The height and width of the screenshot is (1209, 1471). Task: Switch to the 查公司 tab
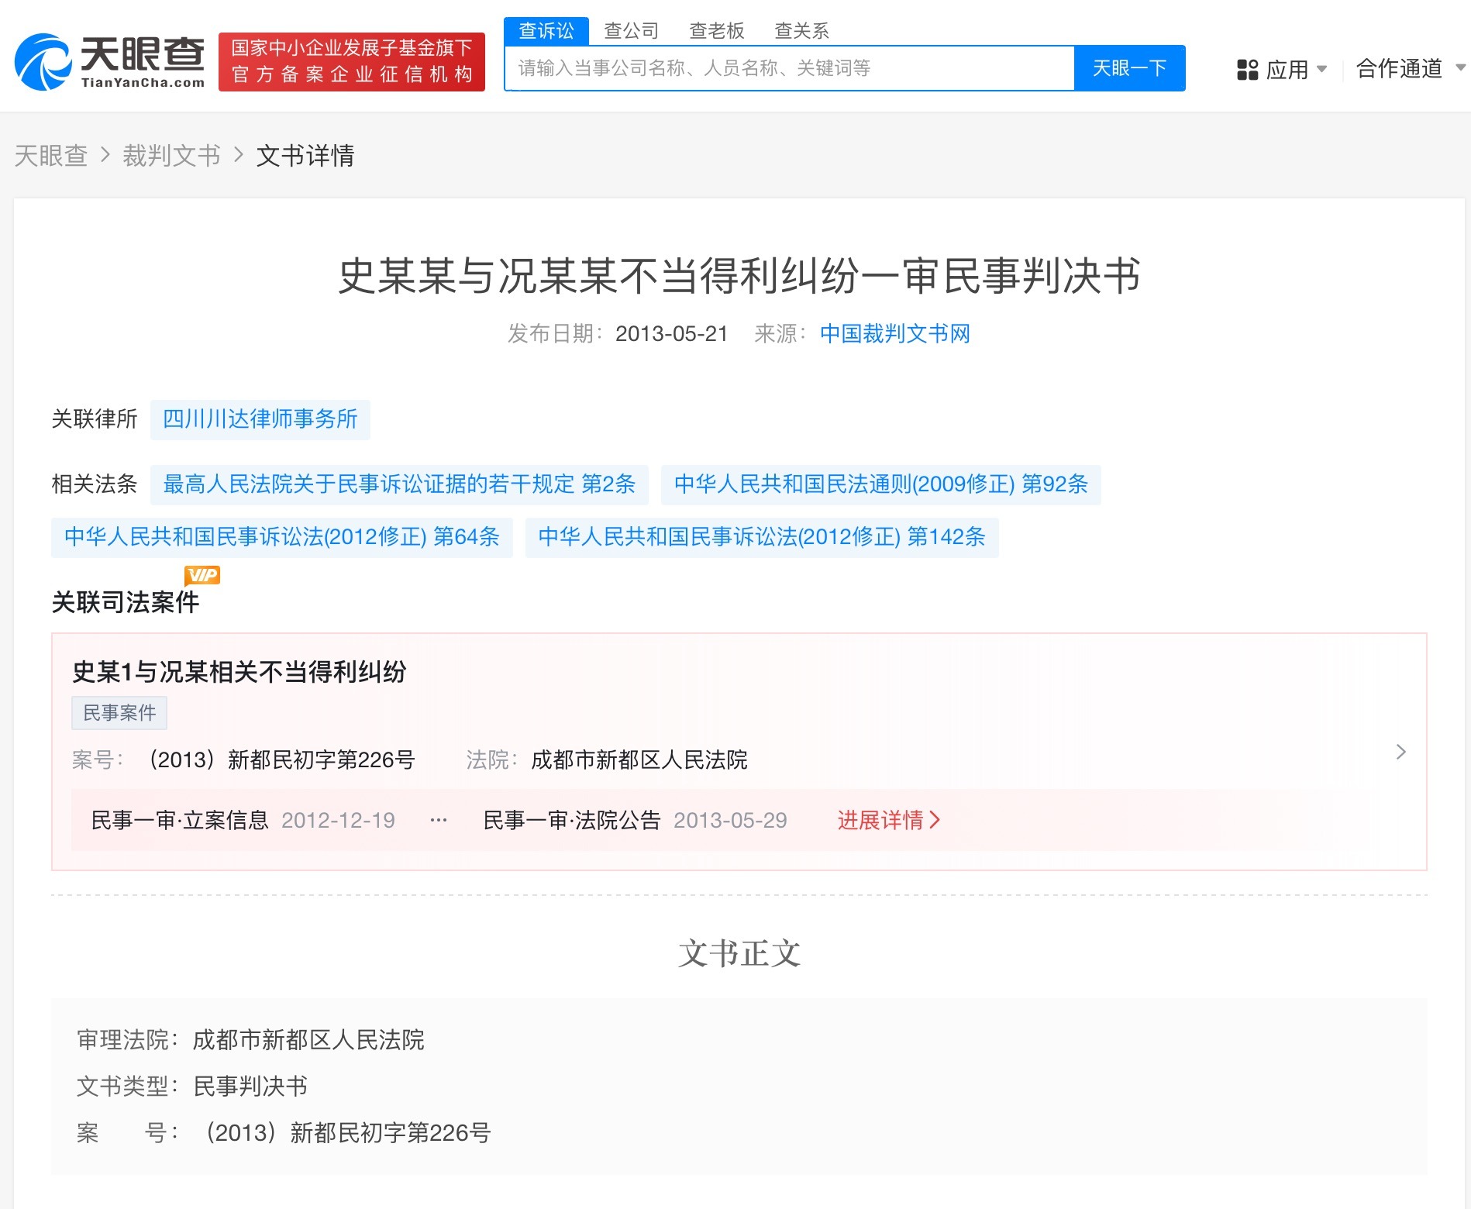click(632, 30)
